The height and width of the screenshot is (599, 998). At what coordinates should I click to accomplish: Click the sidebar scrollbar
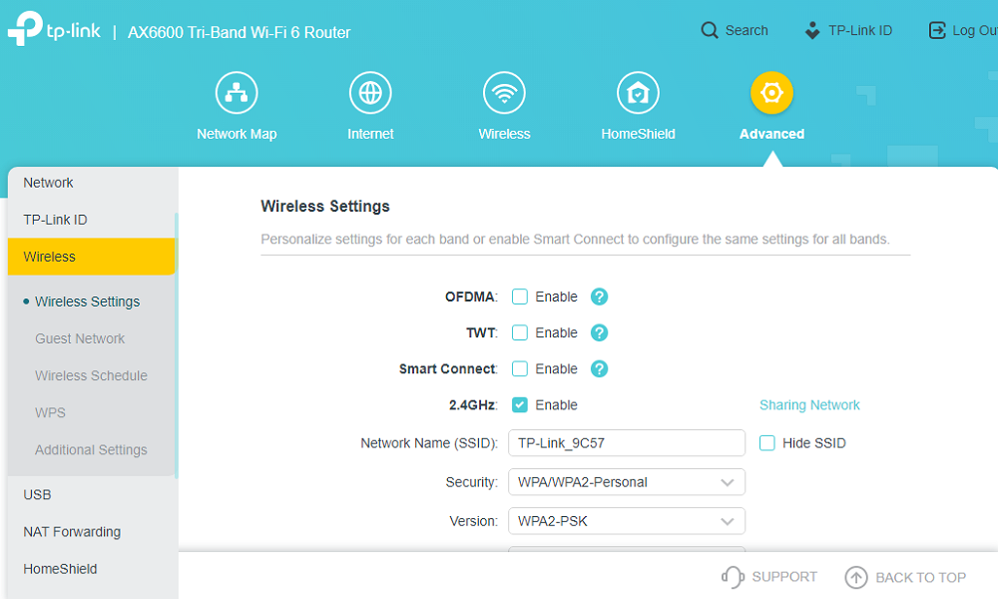177,345
